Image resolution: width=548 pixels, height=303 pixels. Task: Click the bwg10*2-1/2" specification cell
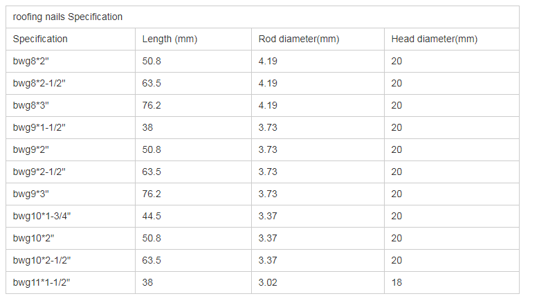pyautogui.click(x=42, y=260)
